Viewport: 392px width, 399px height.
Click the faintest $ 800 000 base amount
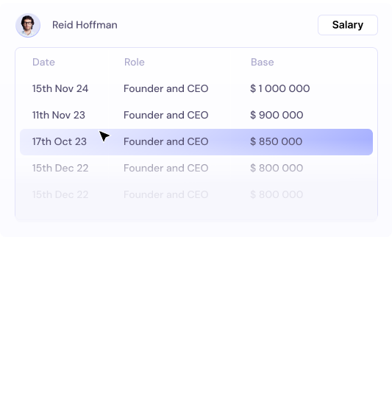(277, 194)
